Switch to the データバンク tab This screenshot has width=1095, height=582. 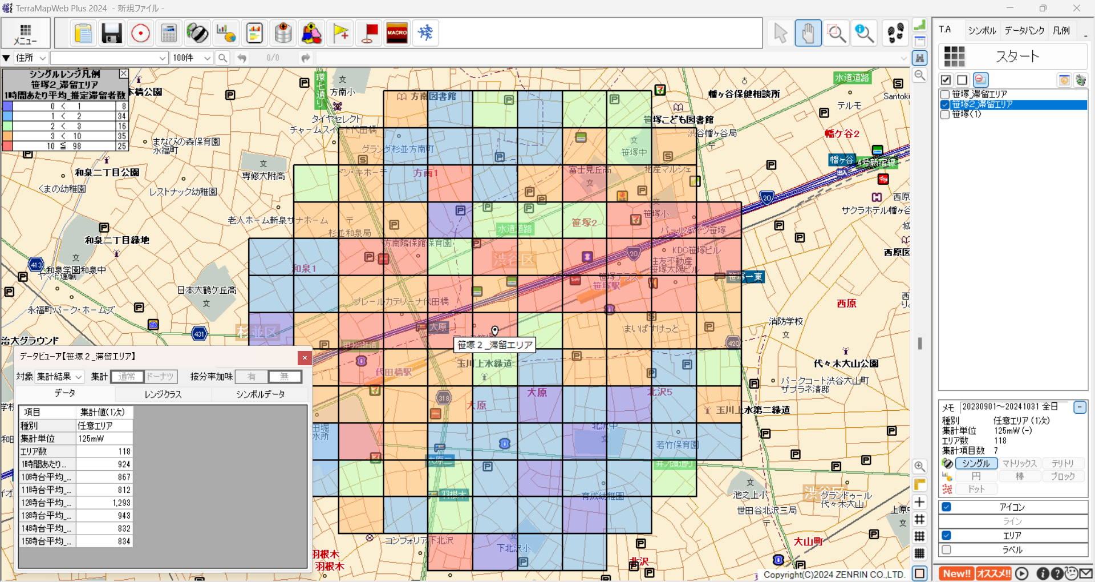coord(1024,30)
